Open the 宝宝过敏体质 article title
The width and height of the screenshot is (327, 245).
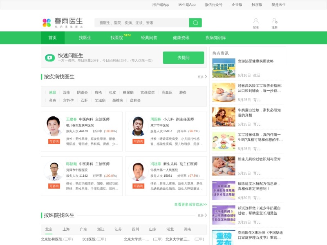[260, 137]
